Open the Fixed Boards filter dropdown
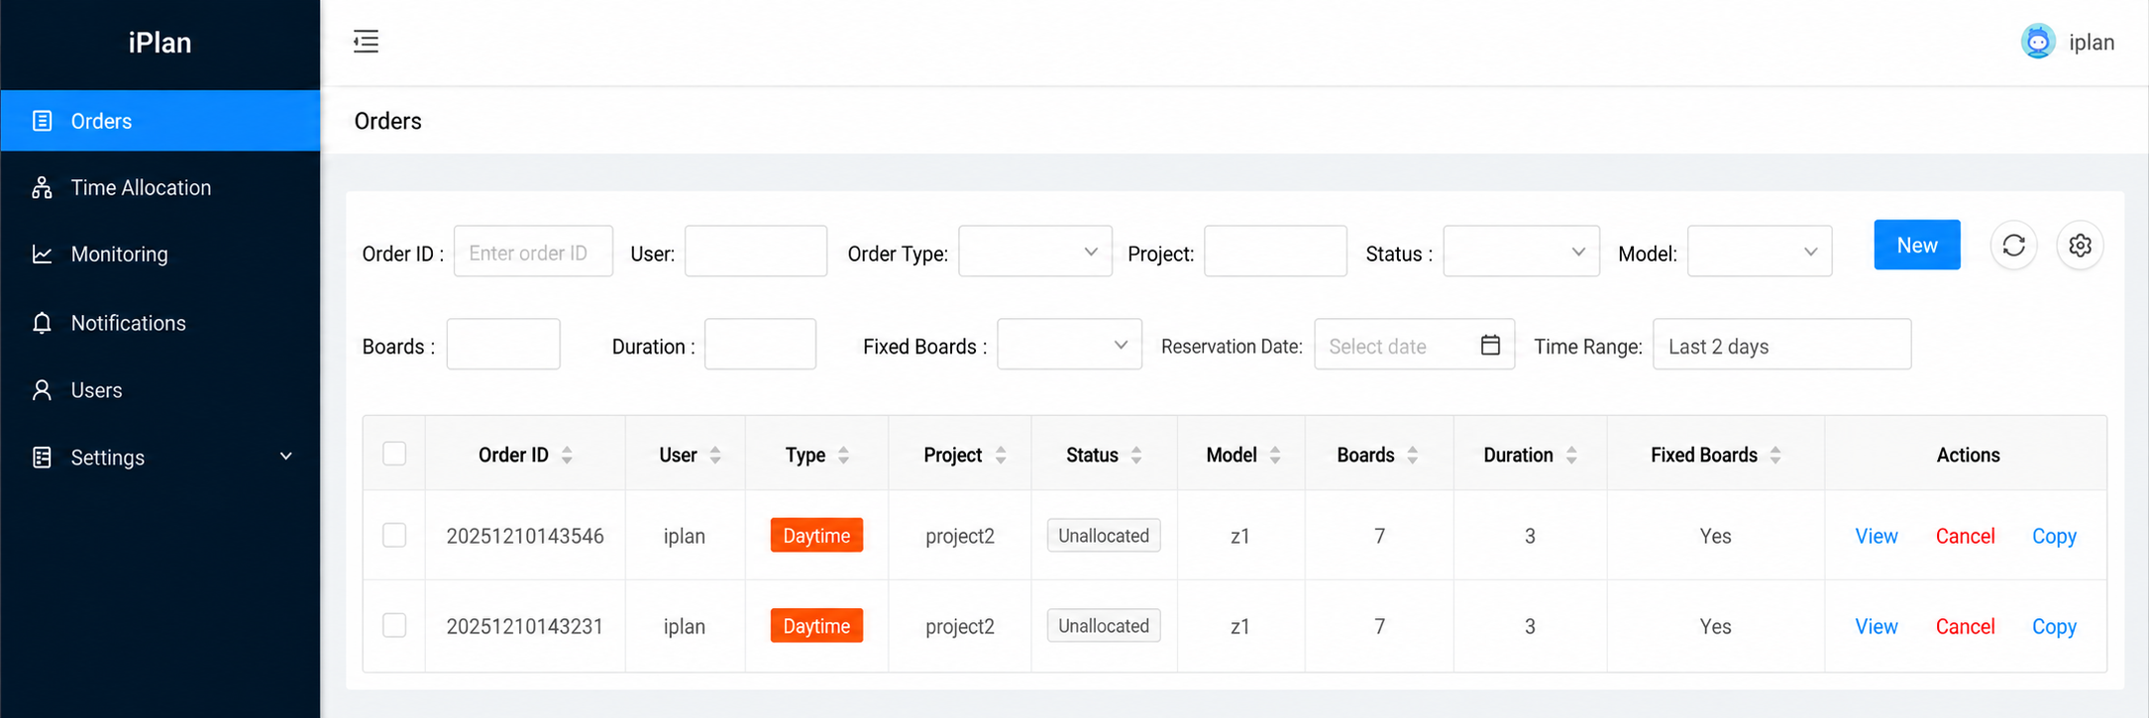2149x718 pixels. [x=1069, y=345]
